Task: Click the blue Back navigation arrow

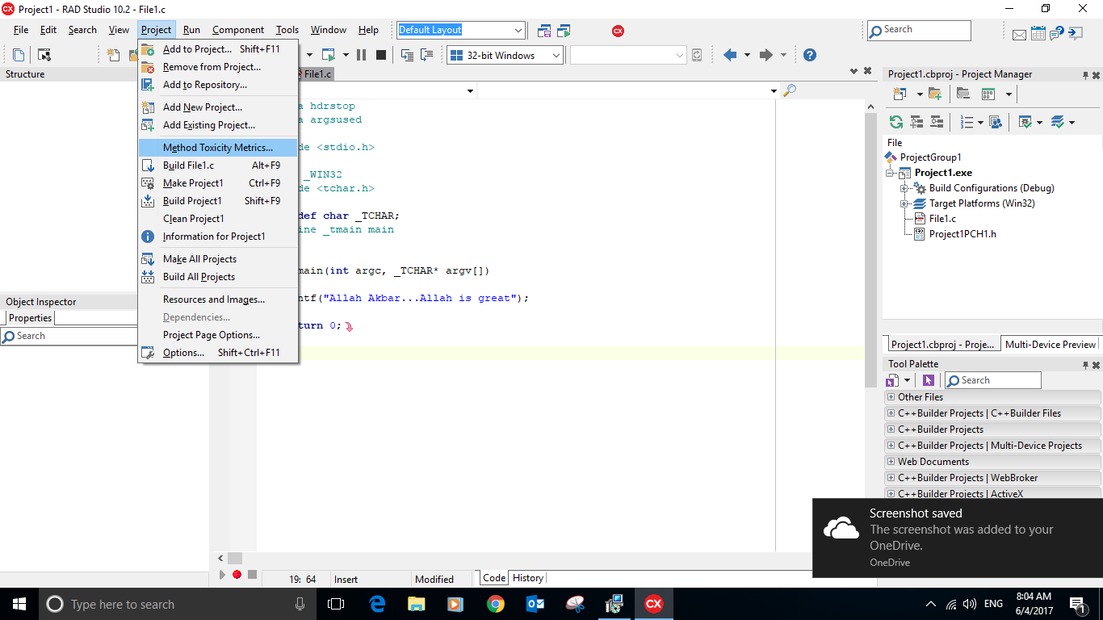Action: [x=730, y=55]
